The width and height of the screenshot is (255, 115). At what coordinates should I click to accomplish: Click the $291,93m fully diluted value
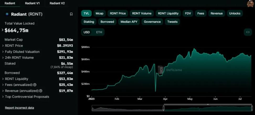(x=65, y=52)
